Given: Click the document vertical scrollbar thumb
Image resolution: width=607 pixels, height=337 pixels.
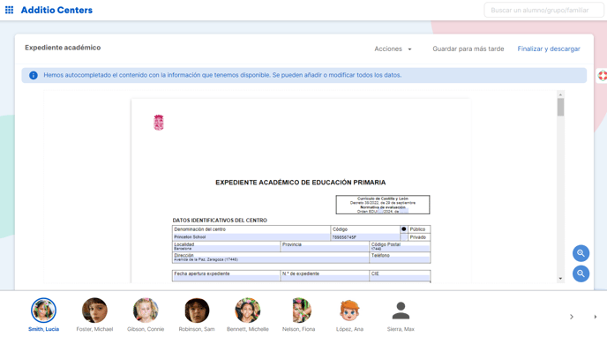Looking at the screenshot, I should [560, 107].
